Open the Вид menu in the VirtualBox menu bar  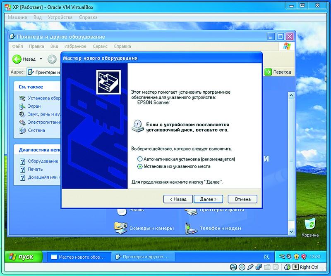click(x=38, y=17)
